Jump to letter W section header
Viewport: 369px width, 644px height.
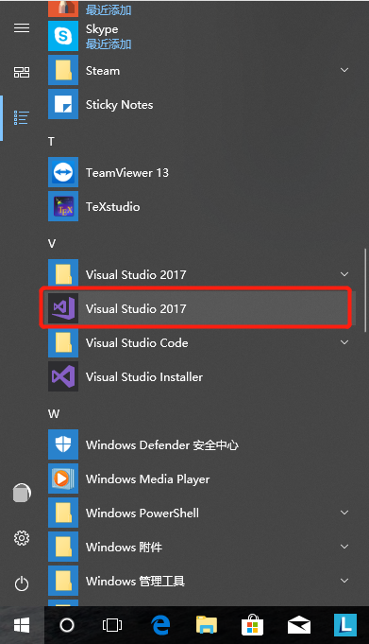click(x=54, y=413)
